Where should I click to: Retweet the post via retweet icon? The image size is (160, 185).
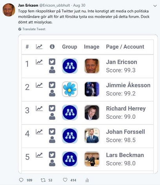(x=43, y=180)
